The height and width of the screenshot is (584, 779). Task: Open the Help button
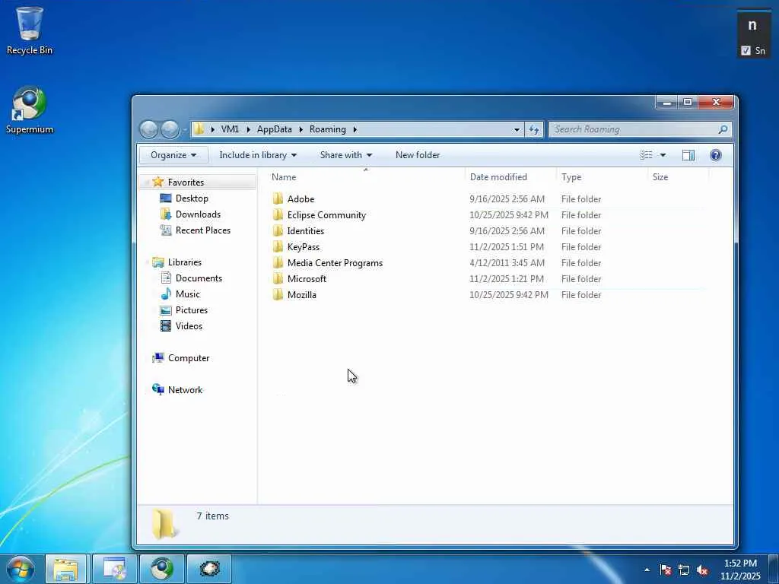point(715,155)
